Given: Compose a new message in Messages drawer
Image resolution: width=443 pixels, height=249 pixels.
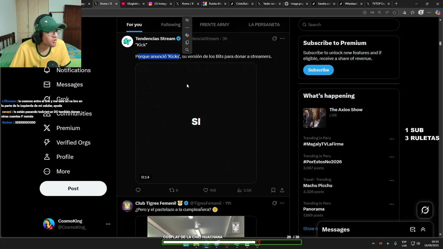Looking at the screenshot, I should coord(413,229).
